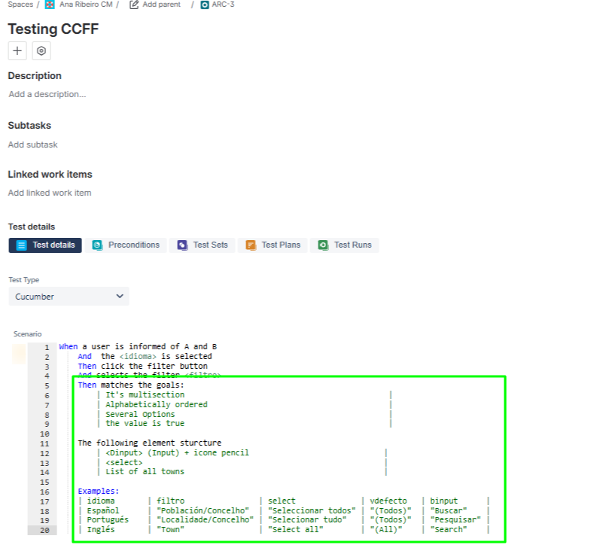Click the hexagon apps icon button
Screen dimensions: 591x548
41,51
